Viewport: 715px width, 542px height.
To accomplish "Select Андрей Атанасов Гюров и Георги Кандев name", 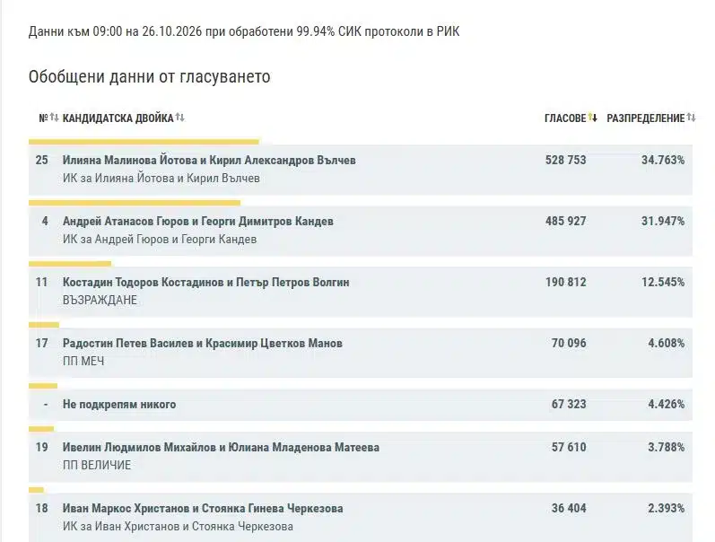I will pos(198,222).
